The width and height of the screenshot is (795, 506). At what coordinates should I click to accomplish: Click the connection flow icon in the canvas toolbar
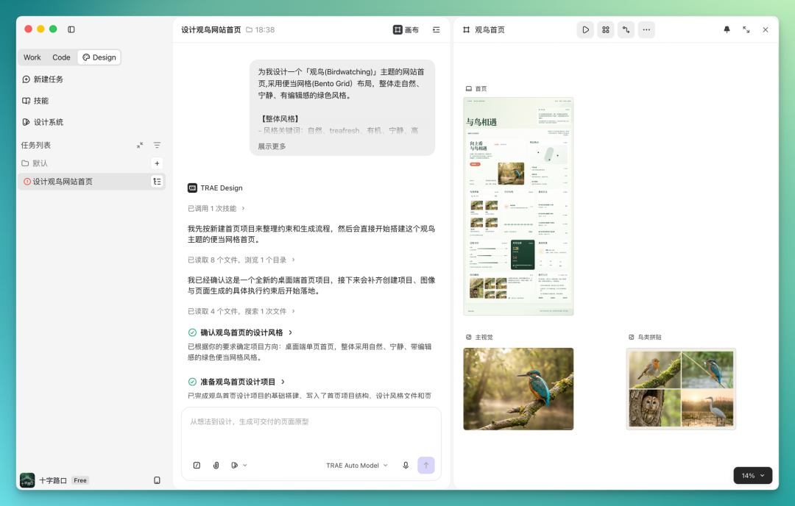[626, 30]
